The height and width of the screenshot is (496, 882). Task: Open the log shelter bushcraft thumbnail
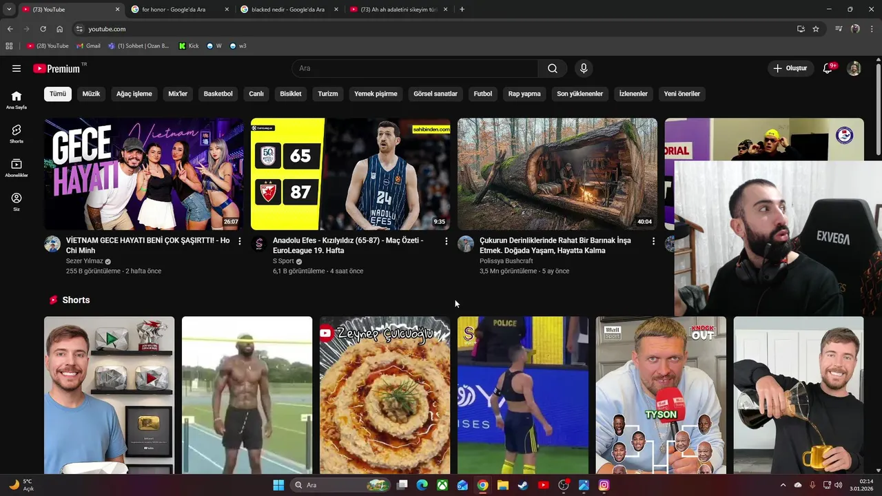[557, 174]
